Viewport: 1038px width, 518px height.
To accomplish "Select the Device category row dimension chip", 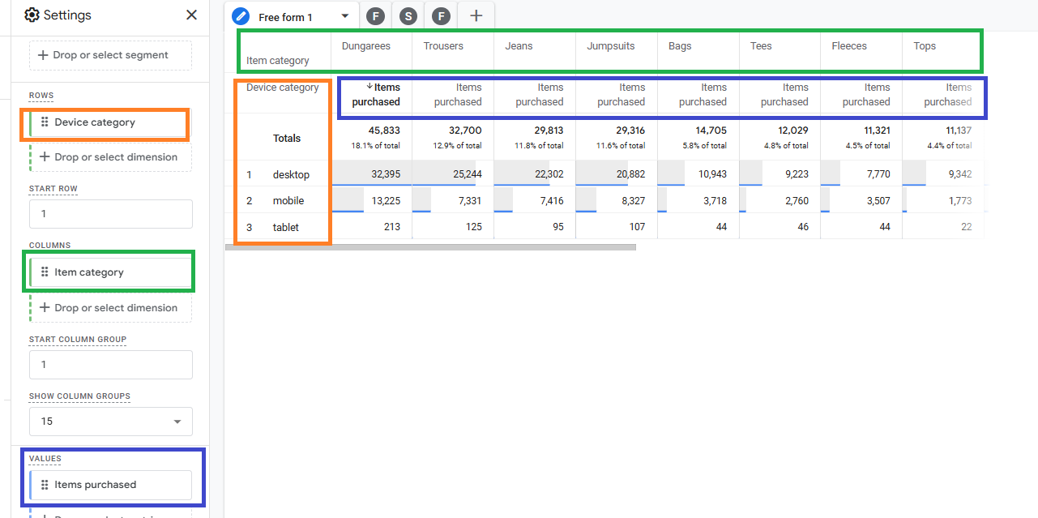I will (x=111, y=122).
